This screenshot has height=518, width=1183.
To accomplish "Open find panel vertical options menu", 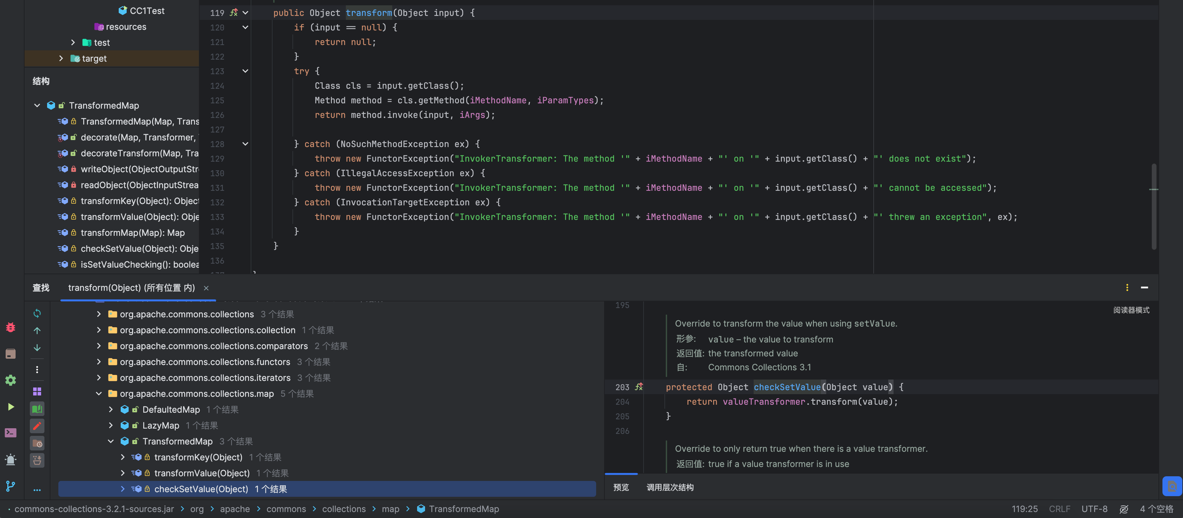I will pyautogui.click(x=1127, y=288).
